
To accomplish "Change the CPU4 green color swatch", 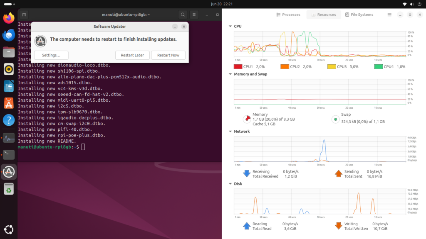I will [378, 67].
